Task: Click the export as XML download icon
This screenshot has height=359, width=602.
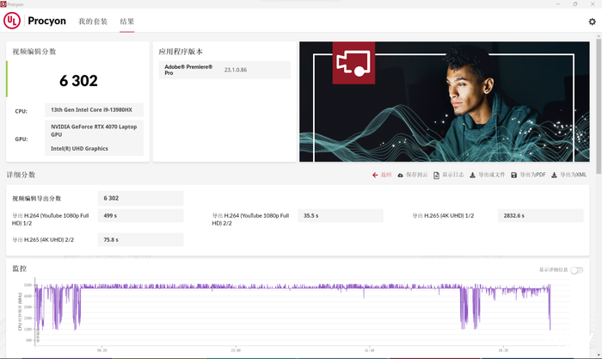Action: pyautogui.click(x=554, y=175)
